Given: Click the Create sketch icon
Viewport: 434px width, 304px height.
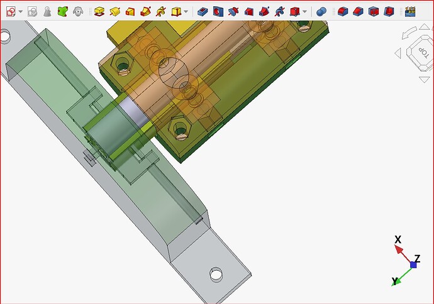Looking at the screenshot, I should (x=11, y=11).
